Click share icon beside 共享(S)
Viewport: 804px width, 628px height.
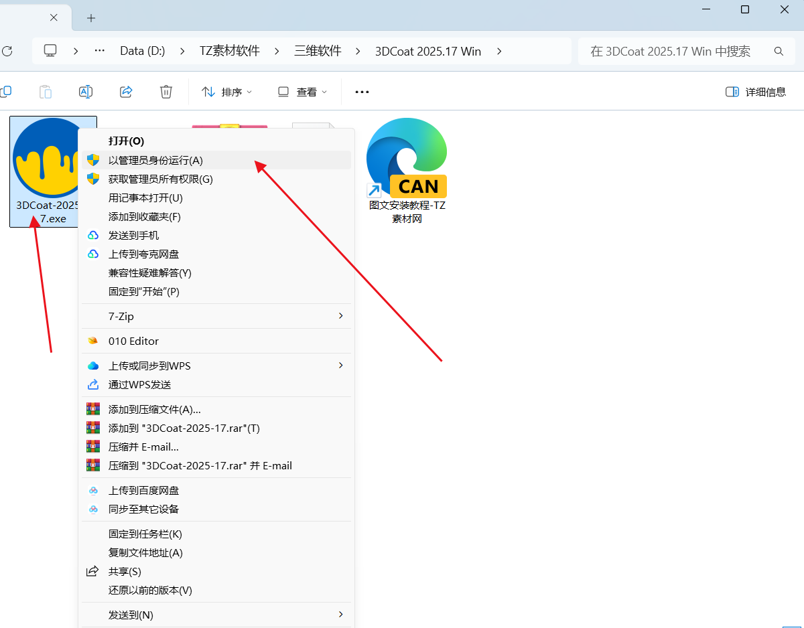click(93, 571)
